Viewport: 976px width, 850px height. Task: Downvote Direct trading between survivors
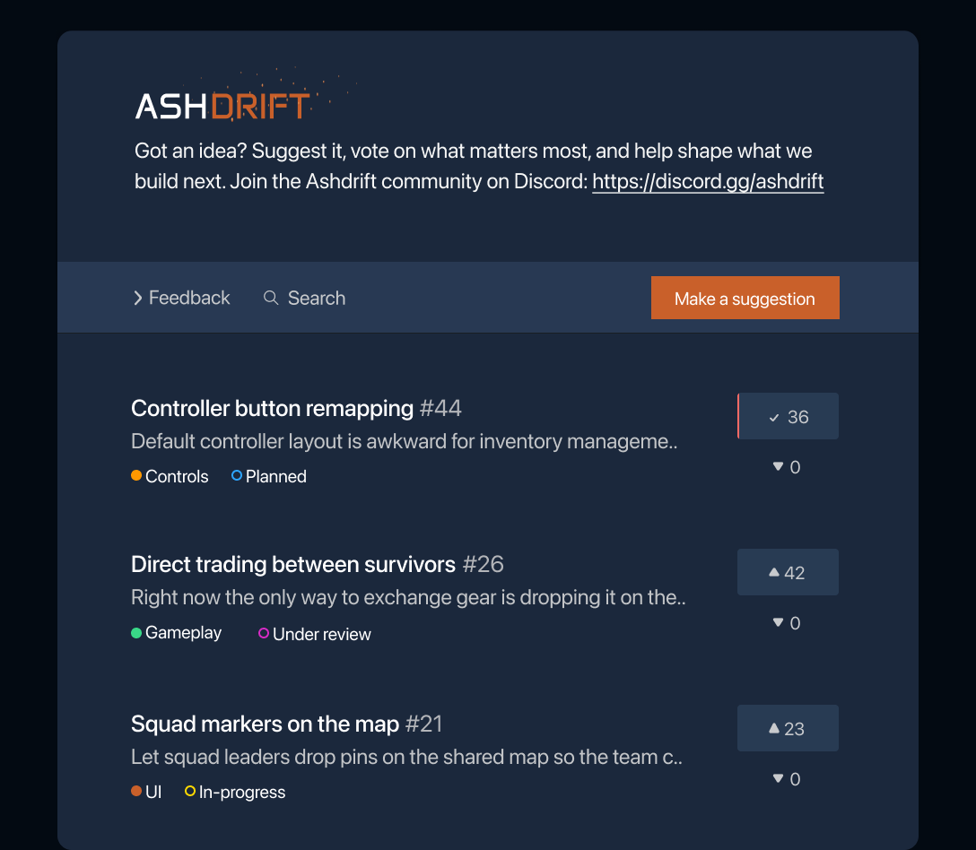[787, 623]
